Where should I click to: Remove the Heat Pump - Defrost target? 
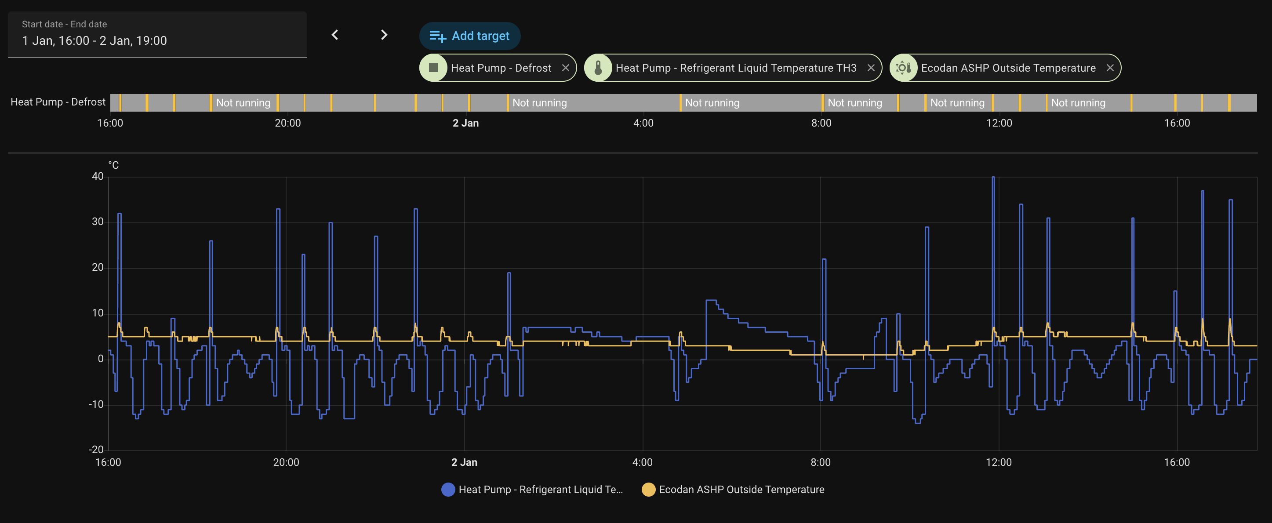[565, 68]
